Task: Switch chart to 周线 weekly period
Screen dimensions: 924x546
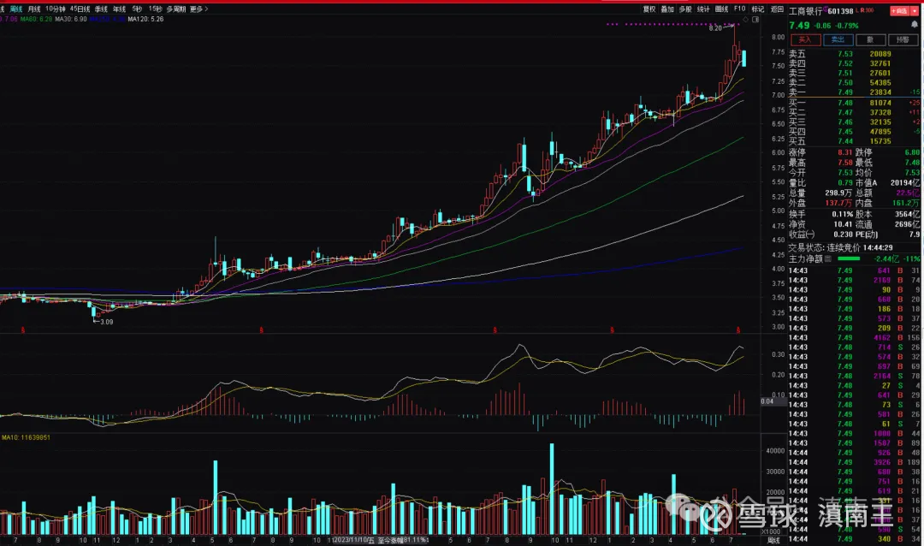Action: [x=16, y=9]
